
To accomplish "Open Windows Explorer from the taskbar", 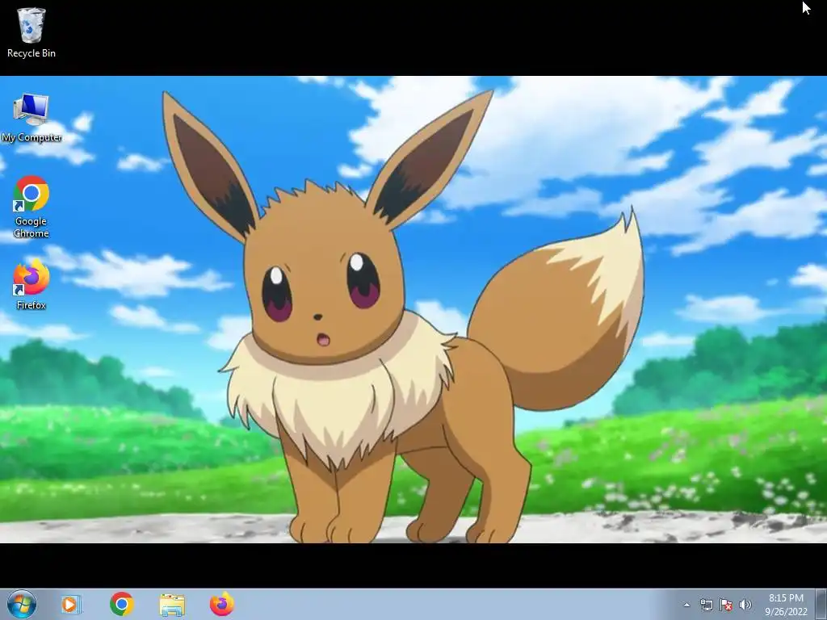I will (172, 605).
